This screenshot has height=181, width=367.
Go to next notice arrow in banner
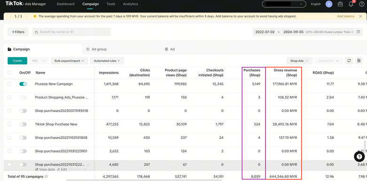(26, 16)
